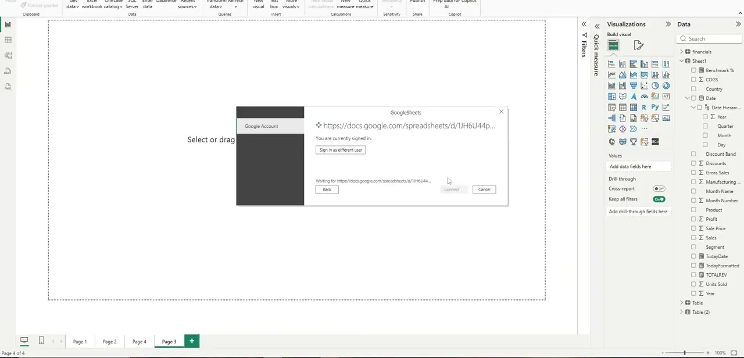Check the Sales field checkbox
This screenshot has height=358, width=744.
click(x=693, y=238)
